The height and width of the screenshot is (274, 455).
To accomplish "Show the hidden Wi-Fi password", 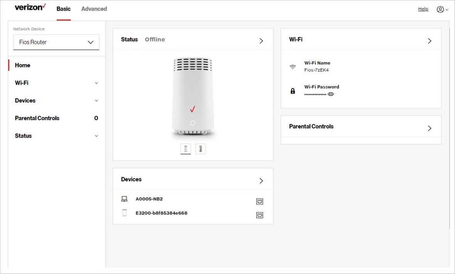I will (331, 94).
